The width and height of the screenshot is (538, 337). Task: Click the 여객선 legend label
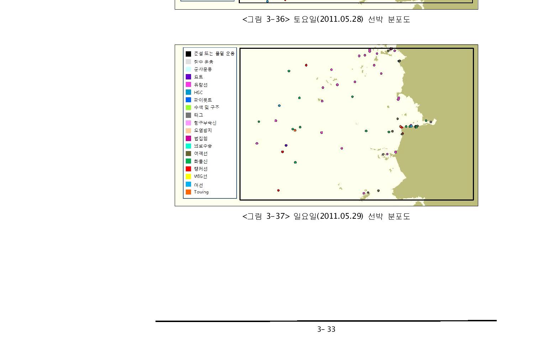(201, 154)
